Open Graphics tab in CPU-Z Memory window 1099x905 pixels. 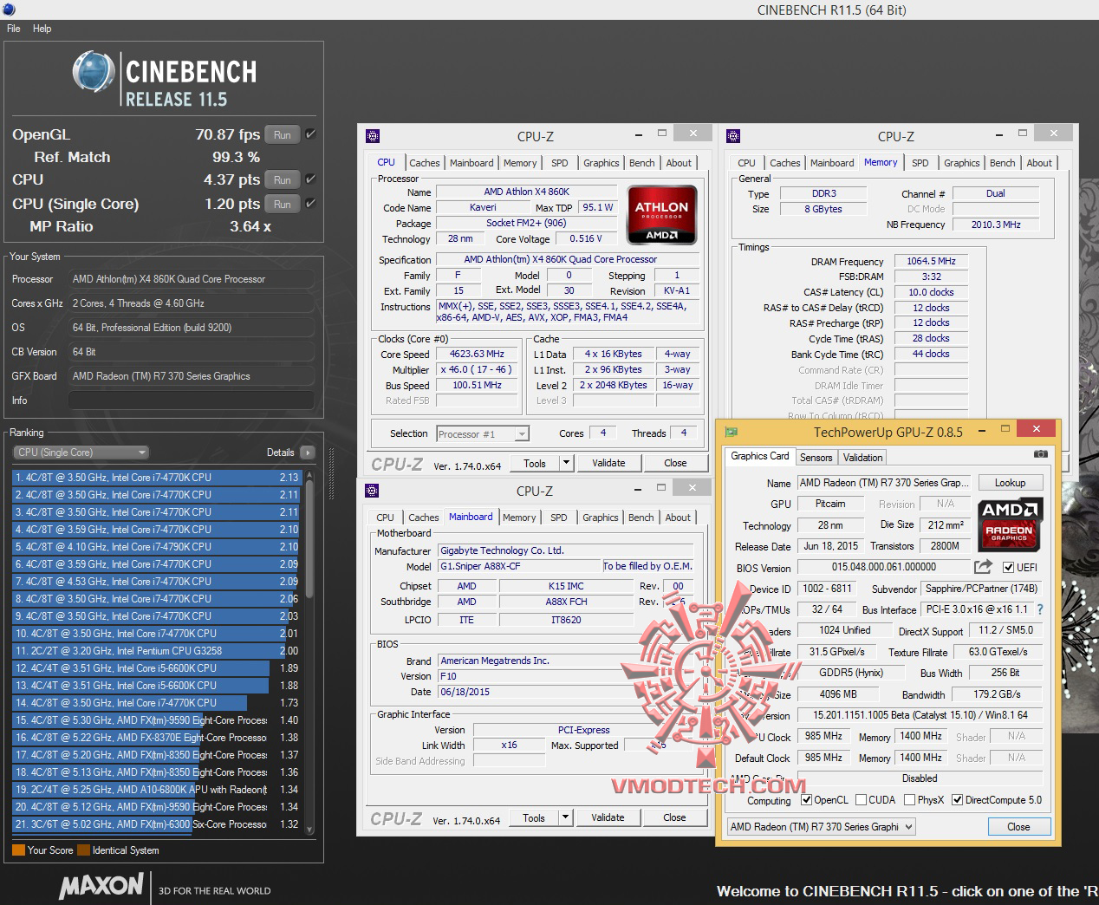tap(962, 163)
